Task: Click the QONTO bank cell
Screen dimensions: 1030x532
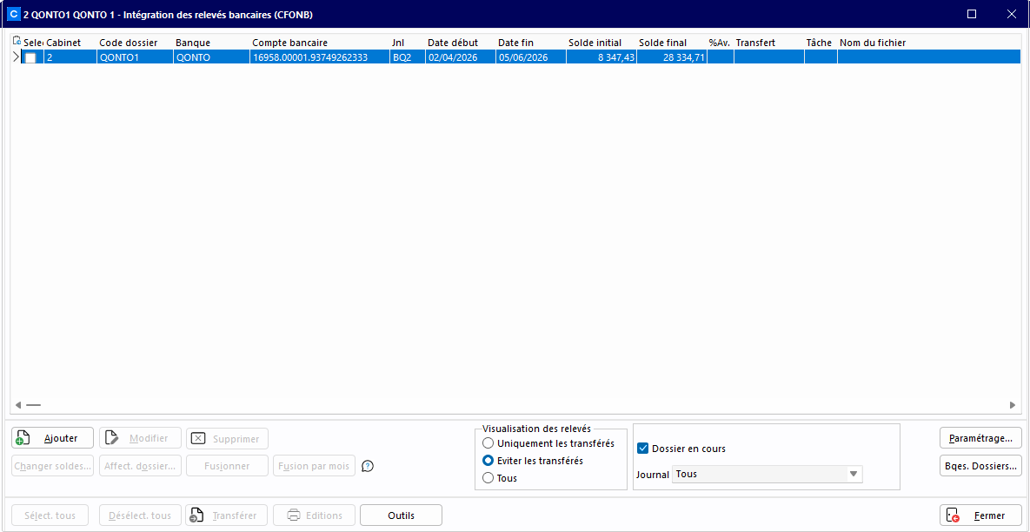Action: [x=211, y=57]
